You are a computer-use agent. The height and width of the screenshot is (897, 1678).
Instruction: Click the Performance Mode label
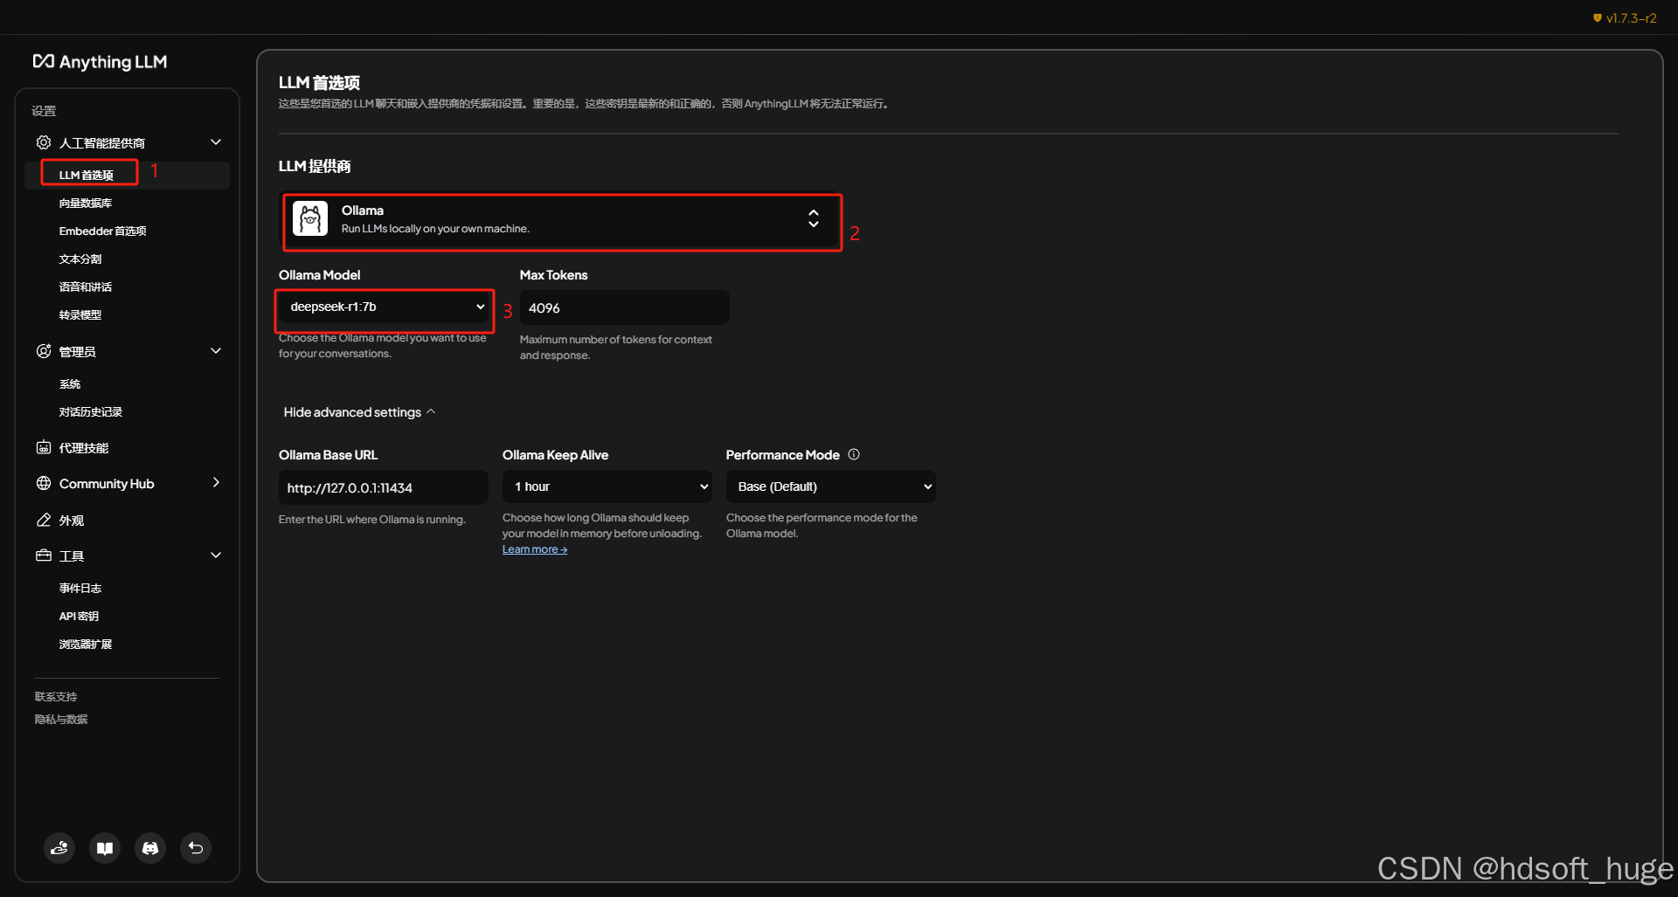click(783, 454)
